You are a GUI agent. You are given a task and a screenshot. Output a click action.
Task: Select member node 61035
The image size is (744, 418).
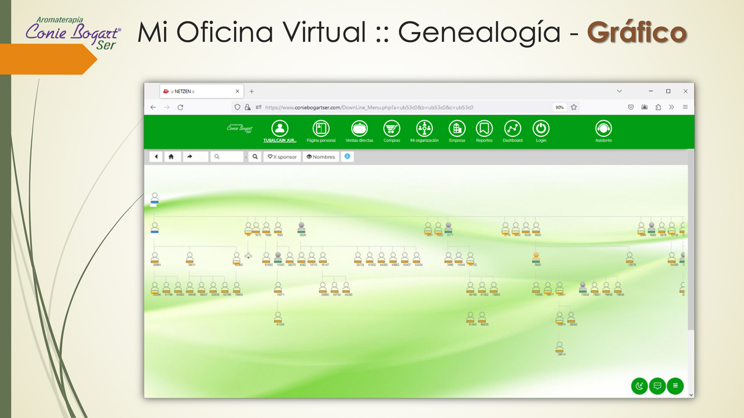(278, 318)
